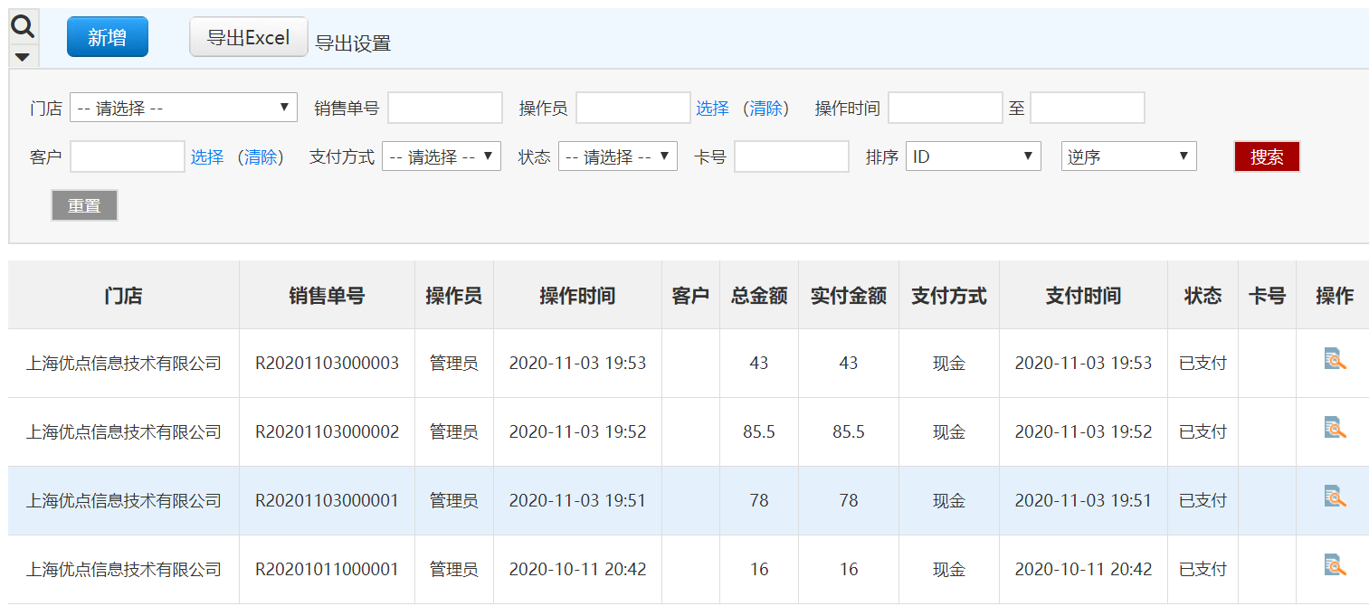Click 支付时间 cell 2020-10-11 20:42
The image size is (1369, 606).
[x=1083, y=569]
